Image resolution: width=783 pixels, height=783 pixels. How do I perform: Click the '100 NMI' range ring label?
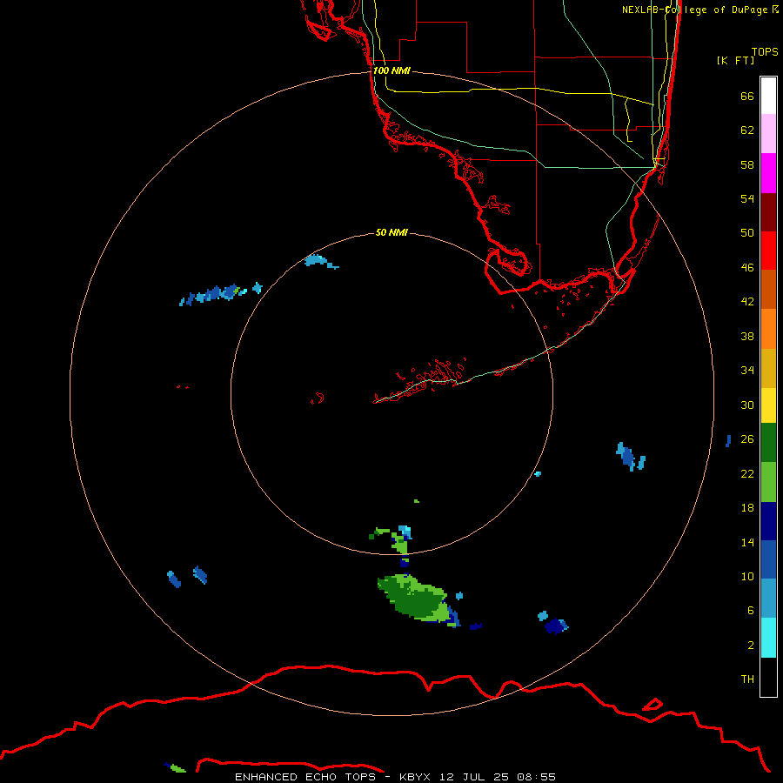[391, 71]
